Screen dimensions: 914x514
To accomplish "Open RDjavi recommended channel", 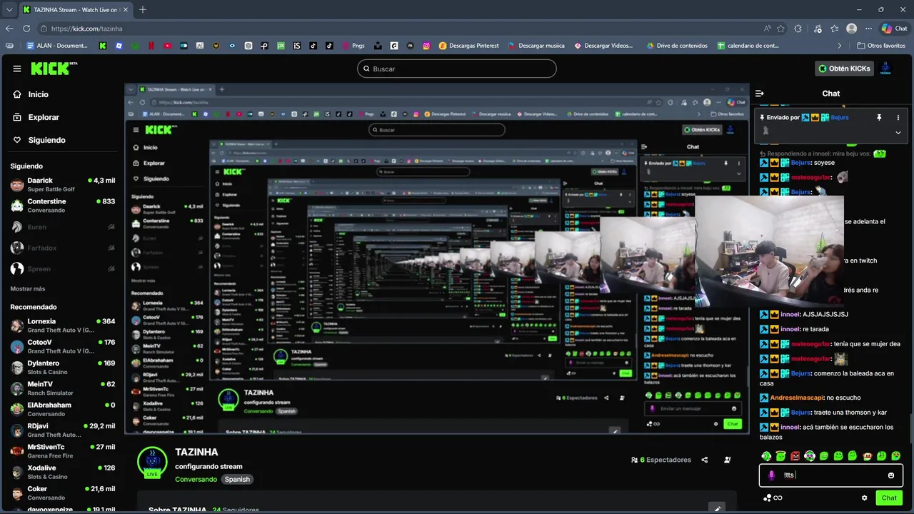I will [x=62, y=430].
